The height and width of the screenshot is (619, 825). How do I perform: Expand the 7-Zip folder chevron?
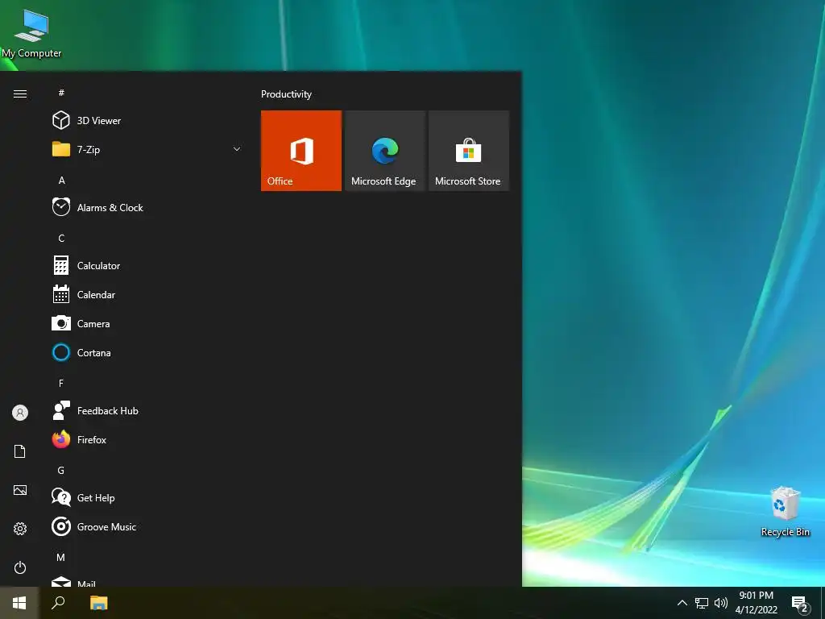(237, 149)
